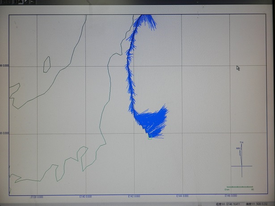Click the 90 scale end label
275x206 pixels.
pos(252,189)
